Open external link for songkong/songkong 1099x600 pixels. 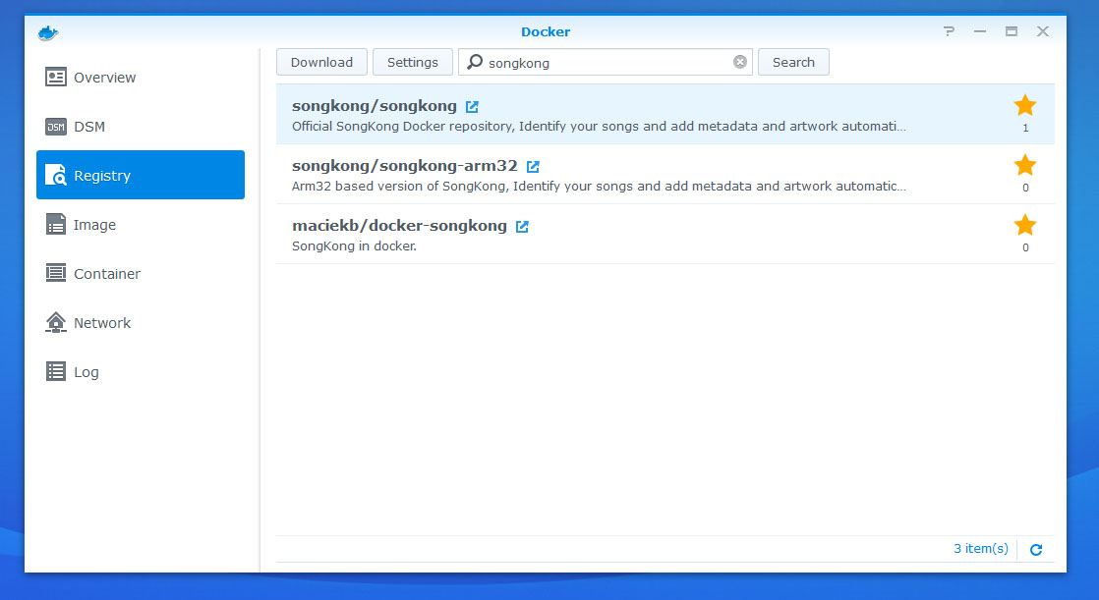point(473,106)
